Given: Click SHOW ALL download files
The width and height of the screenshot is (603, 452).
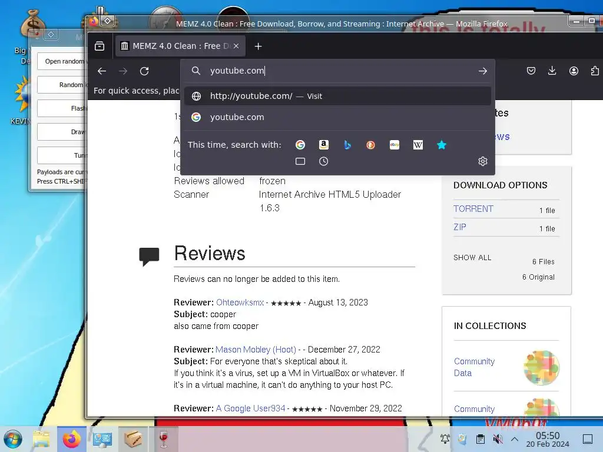Looking at the screenshot, I should [x=472, y=258].
